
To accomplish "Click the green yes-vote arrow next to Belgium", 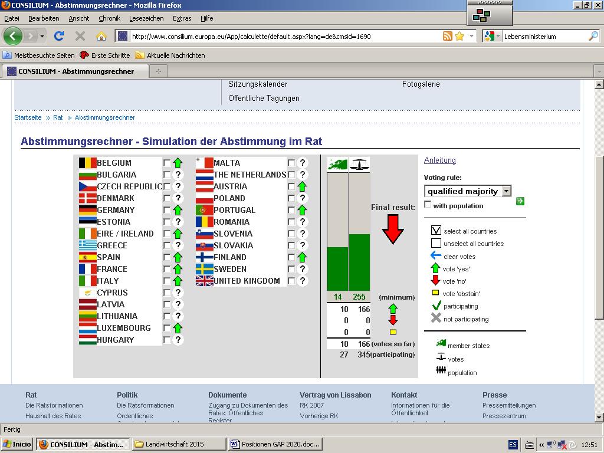I will pos(178,163).
